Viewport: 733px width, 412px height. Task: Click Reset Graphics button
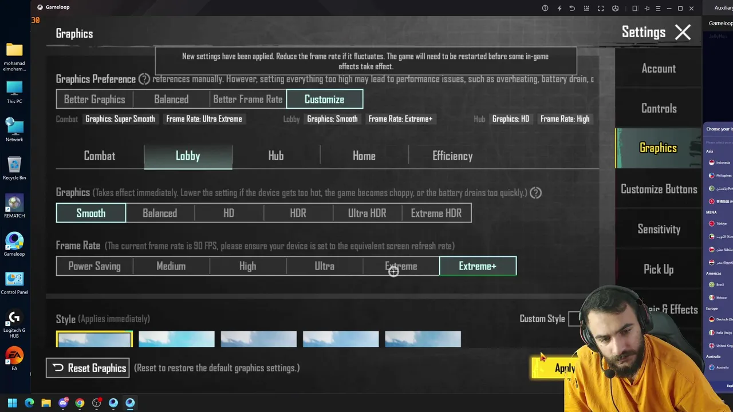coord(88,368)
